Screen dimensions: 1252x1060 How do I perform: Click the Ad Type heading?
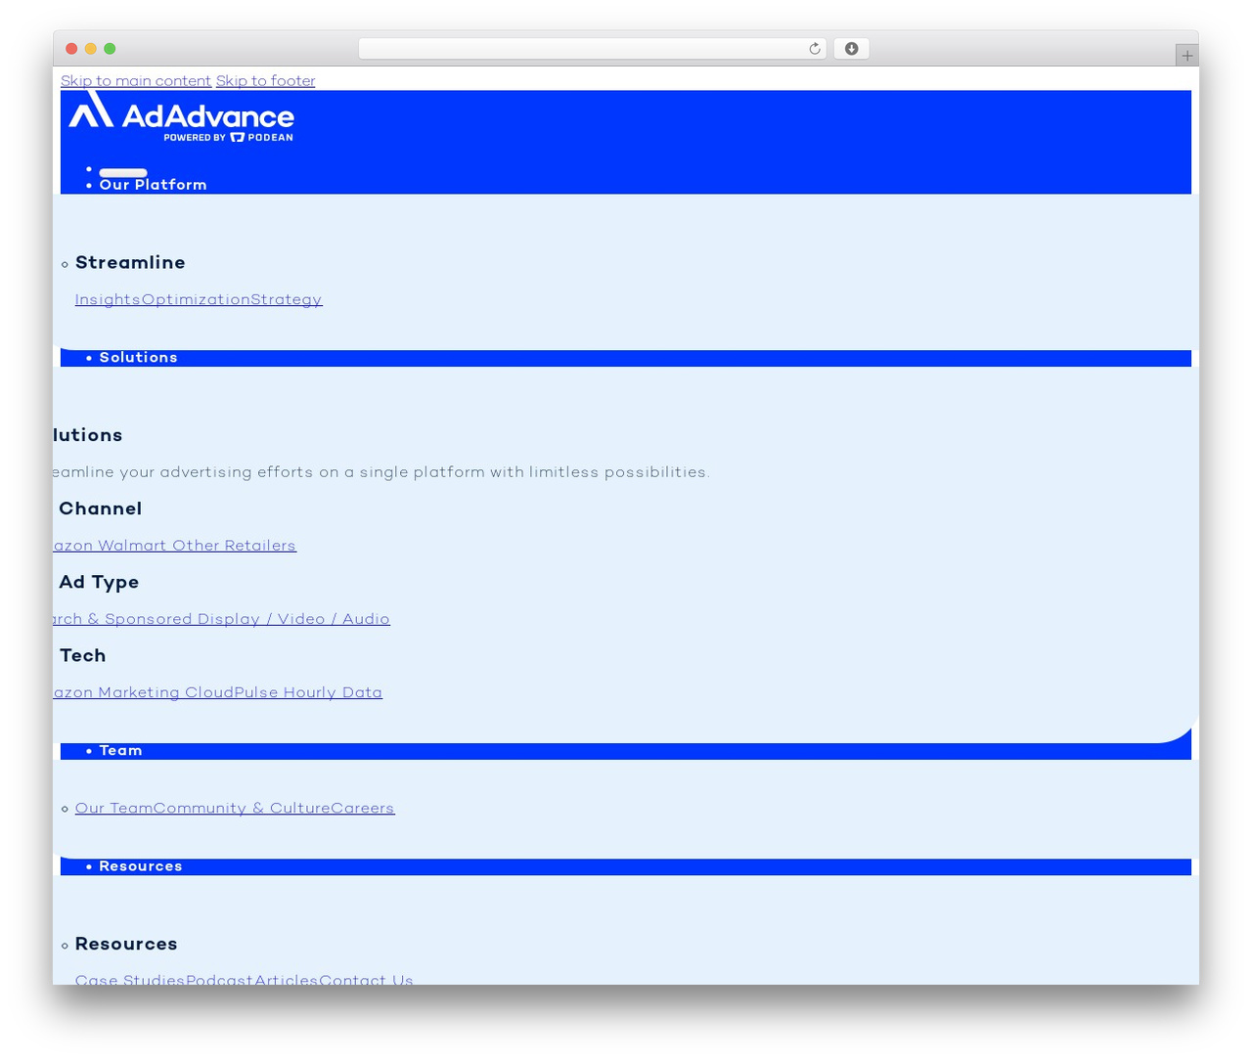(x=99, y=582)
